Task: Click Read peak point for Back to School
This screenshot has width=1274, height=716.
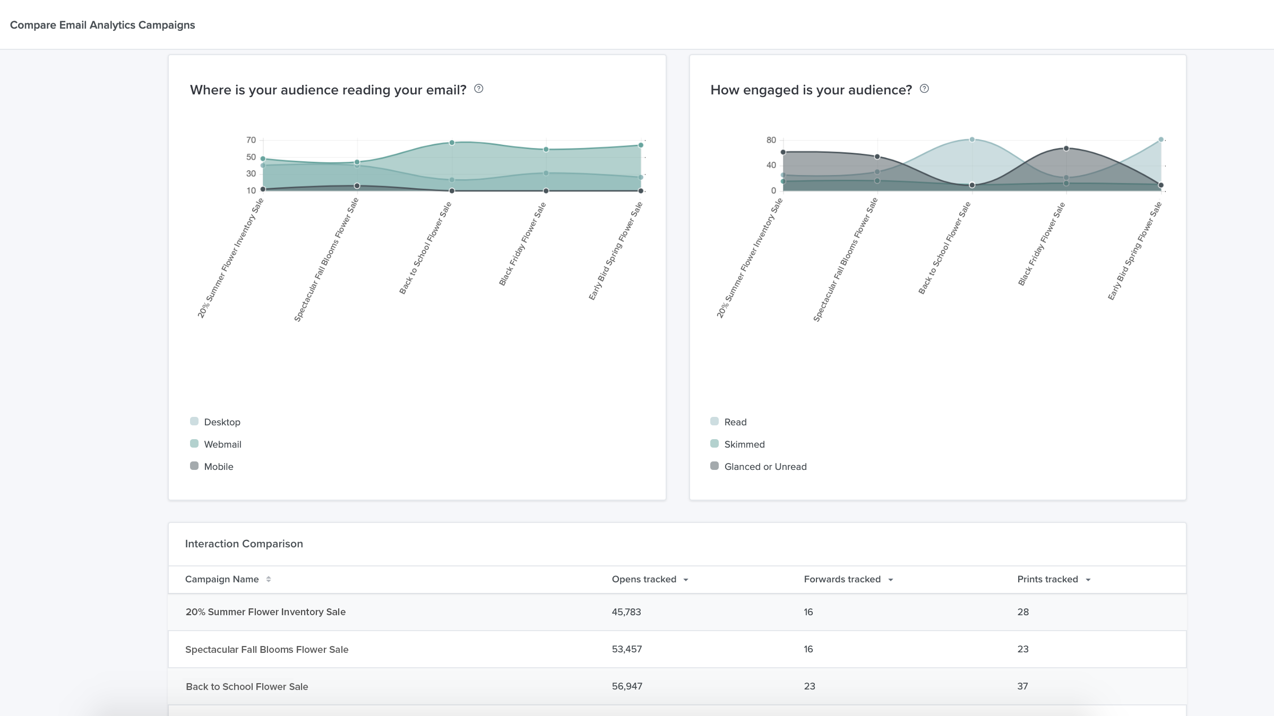Action: pyautogui.click(x=972, y=139)
